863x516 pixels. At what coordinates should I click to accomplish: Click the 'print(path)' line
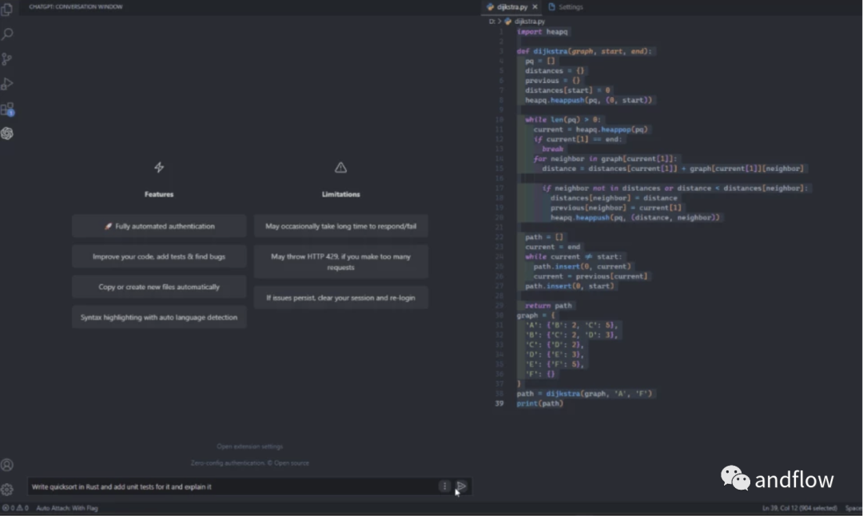(x=540, y=403)
